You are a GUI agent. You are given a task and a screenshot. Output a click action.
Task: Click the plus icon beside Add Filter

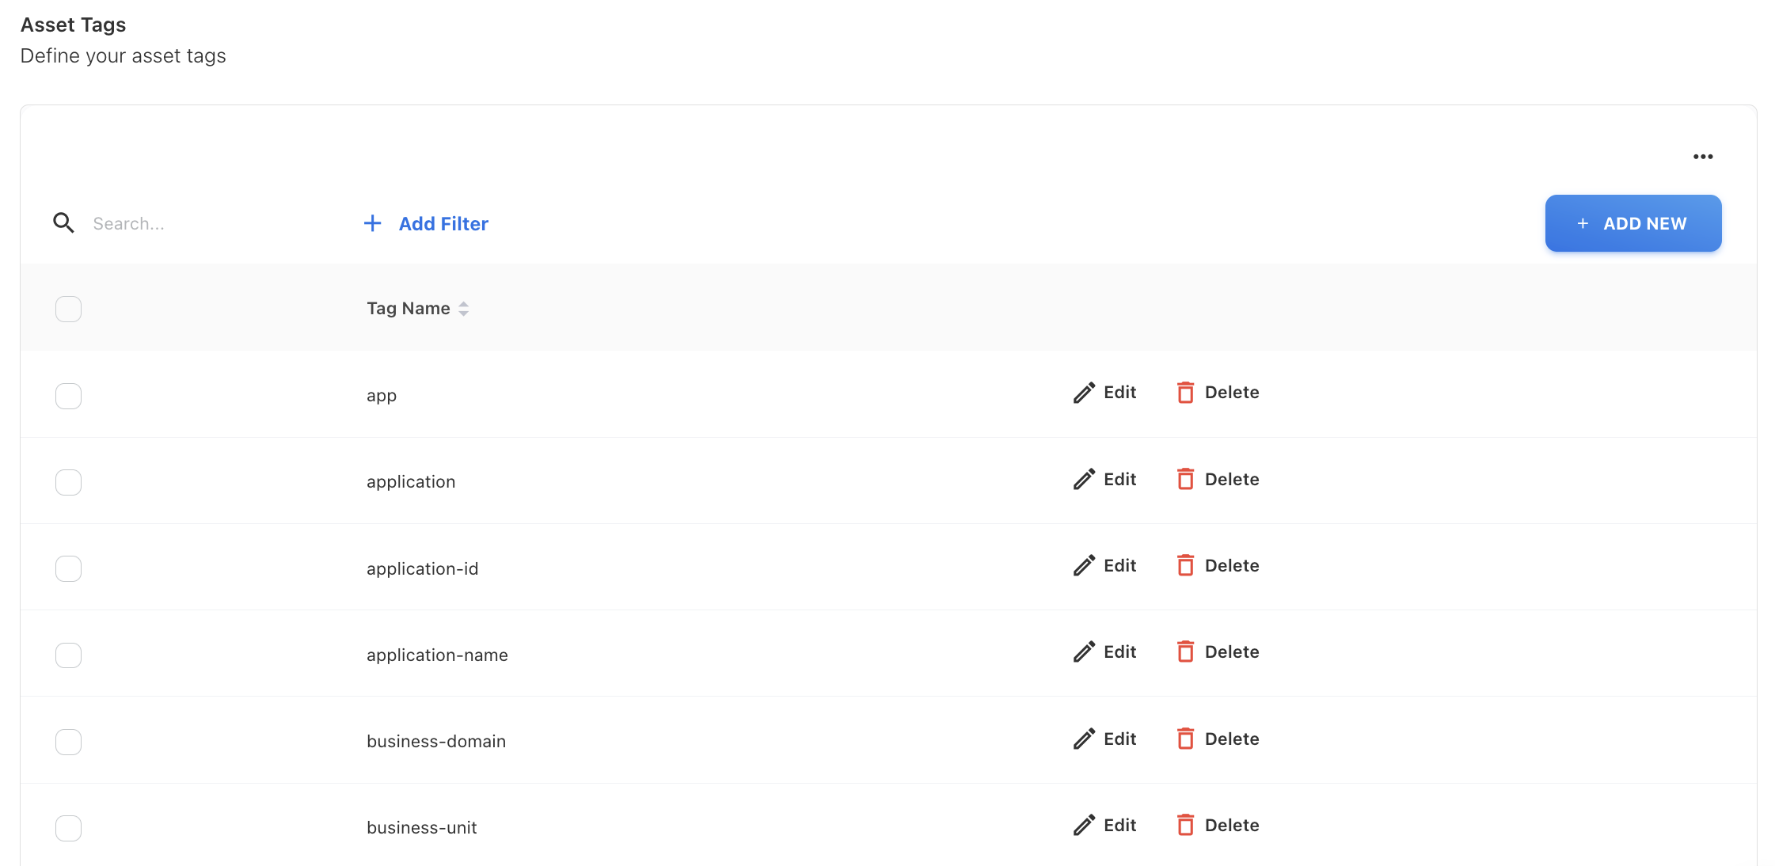[x=372, y=224]
